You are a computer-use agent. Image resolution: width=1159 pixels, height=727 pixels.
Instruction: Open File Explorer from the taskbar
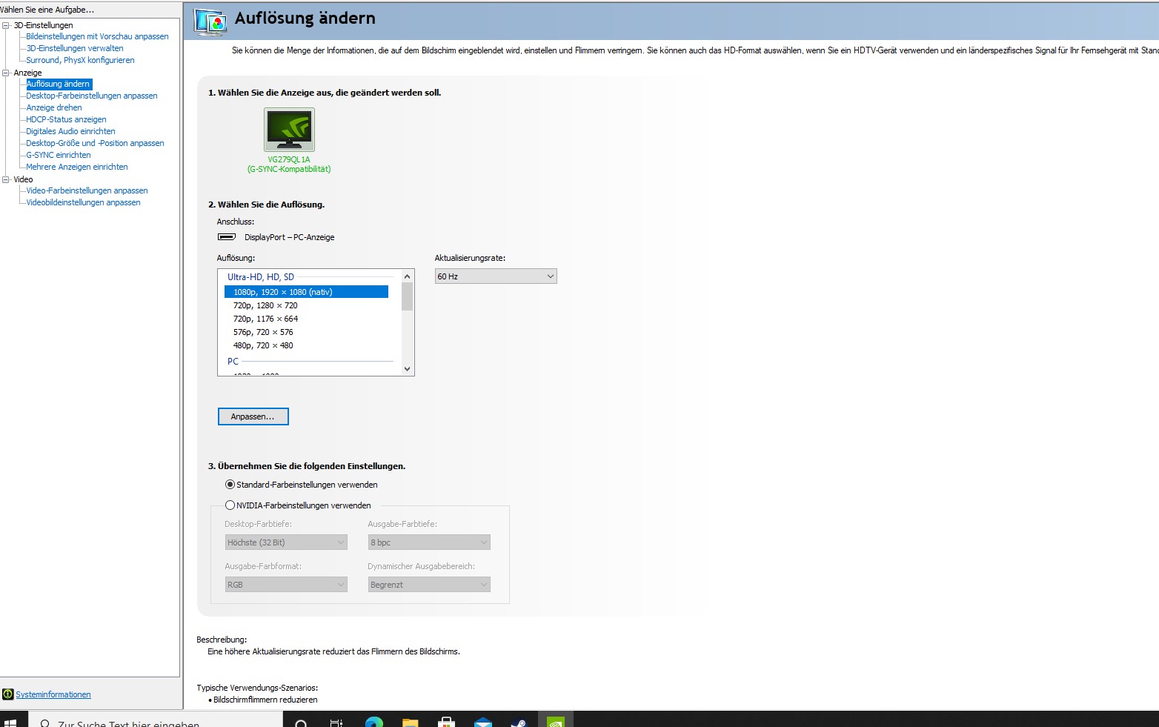tap(411, 722)
